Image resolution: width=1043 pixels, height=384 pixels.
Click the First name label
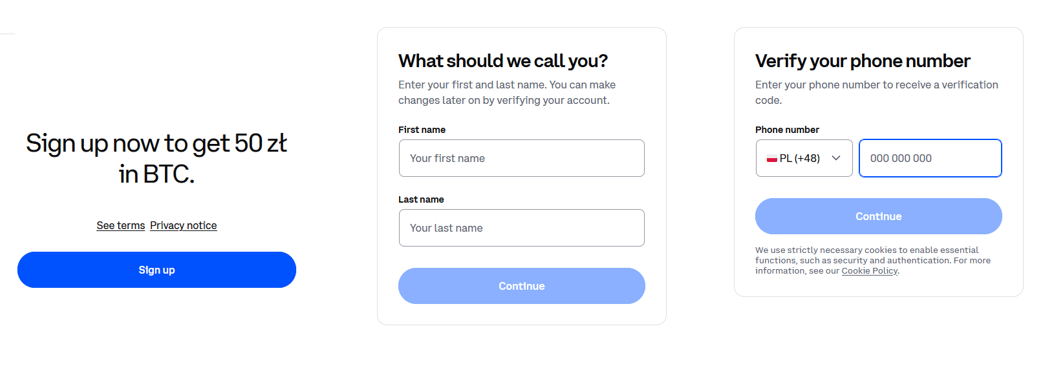point(422,130)
